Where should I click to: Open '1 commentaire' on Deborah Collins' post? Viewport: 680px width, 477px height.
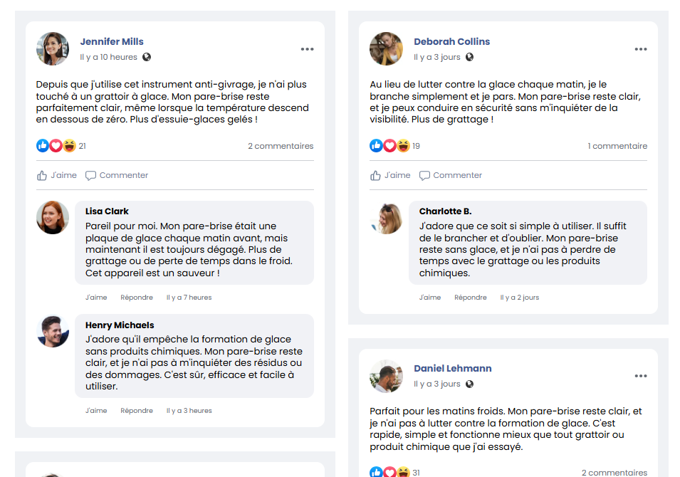pos(617,146)
